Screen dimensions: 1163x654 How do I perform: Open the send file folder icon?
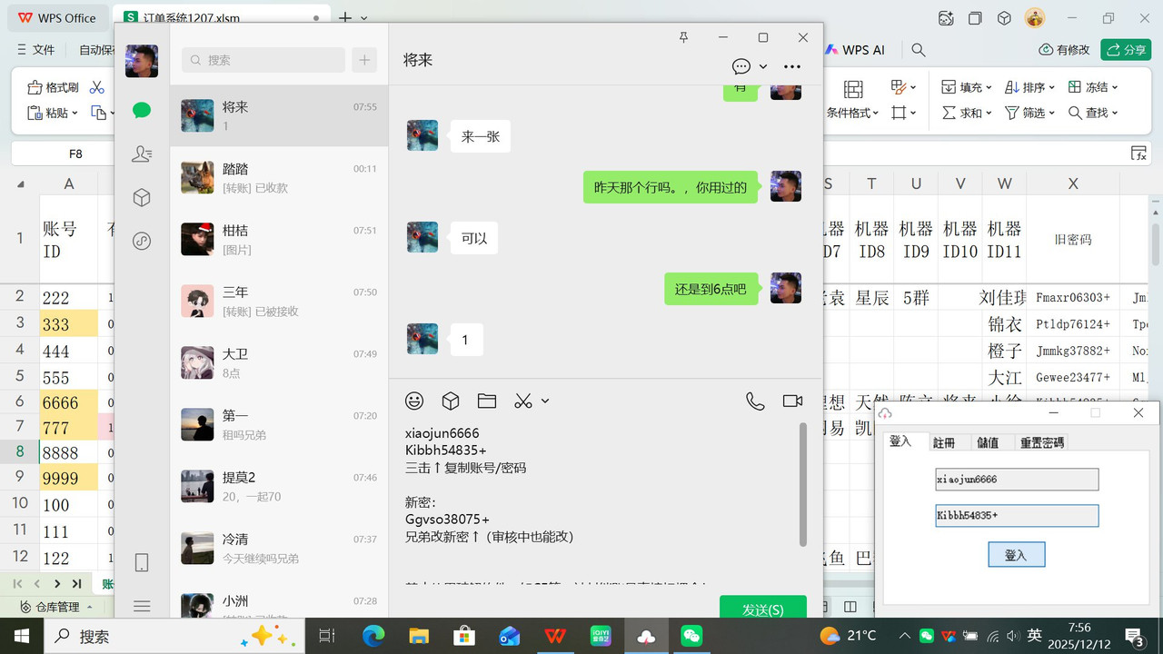click(487, 401)
